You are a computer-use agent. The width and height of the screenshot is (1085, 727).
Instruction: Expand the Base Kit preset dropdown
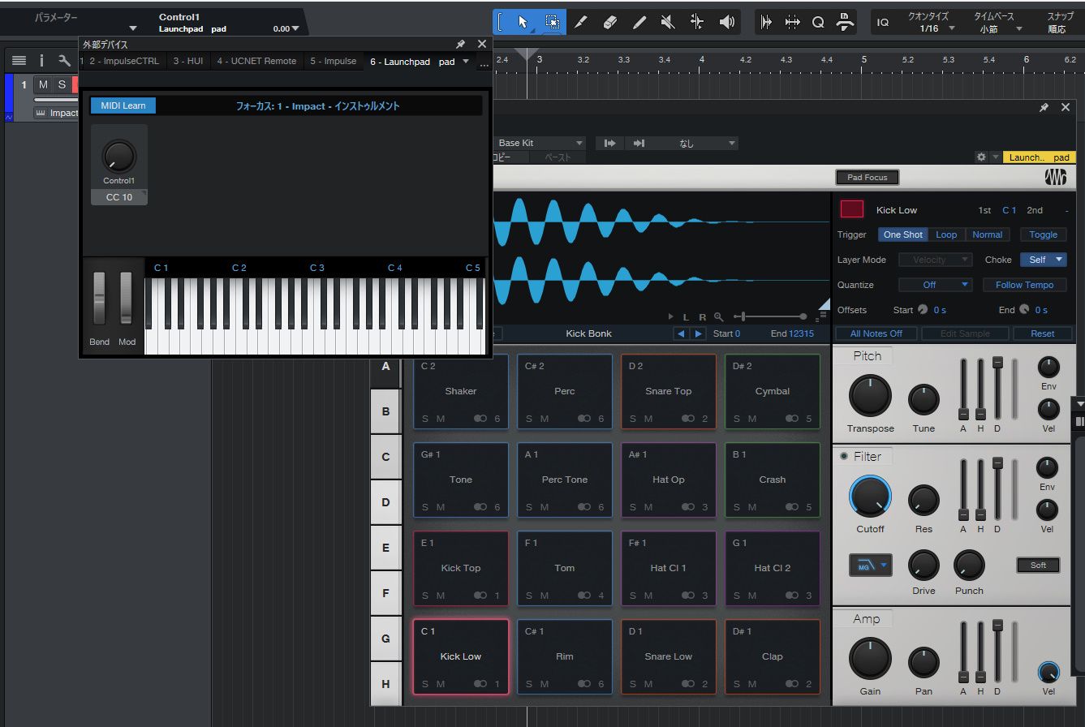540,143
